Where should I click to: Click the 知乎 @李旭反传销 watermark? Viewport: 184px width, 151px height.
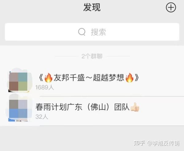156,143
